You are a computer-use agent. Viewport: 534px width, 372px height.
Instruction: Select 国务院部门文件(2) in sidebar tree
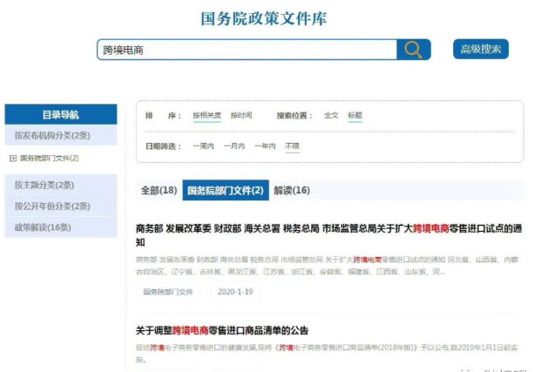(x=50, y=158)
